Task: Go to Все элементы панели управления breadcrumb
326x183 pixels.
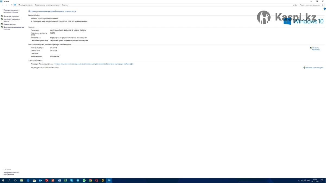Action: click(x=47, y=5)
